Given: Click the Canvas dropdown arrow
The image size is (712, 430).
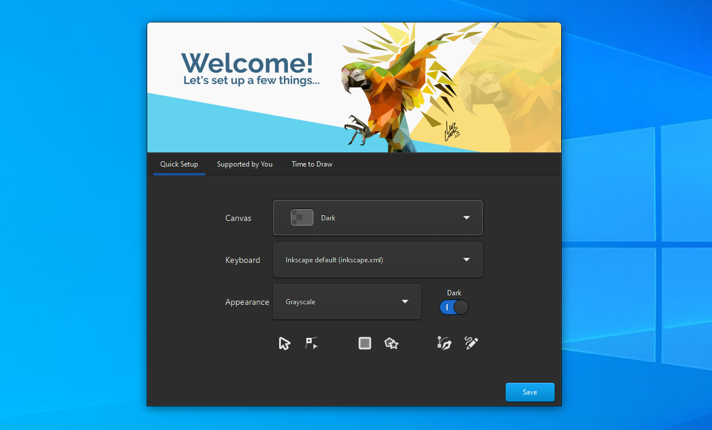Looking at the screenshot, I should [x=467, y=218].
